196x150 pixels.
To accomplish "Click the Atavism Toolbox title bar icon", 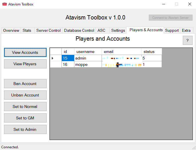I will coord(5,4).
